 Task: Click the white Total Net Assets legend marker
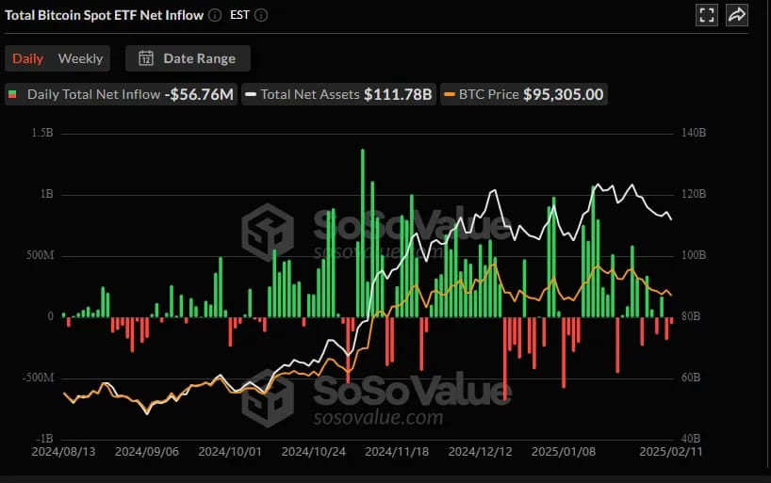(x=251, y=94)
